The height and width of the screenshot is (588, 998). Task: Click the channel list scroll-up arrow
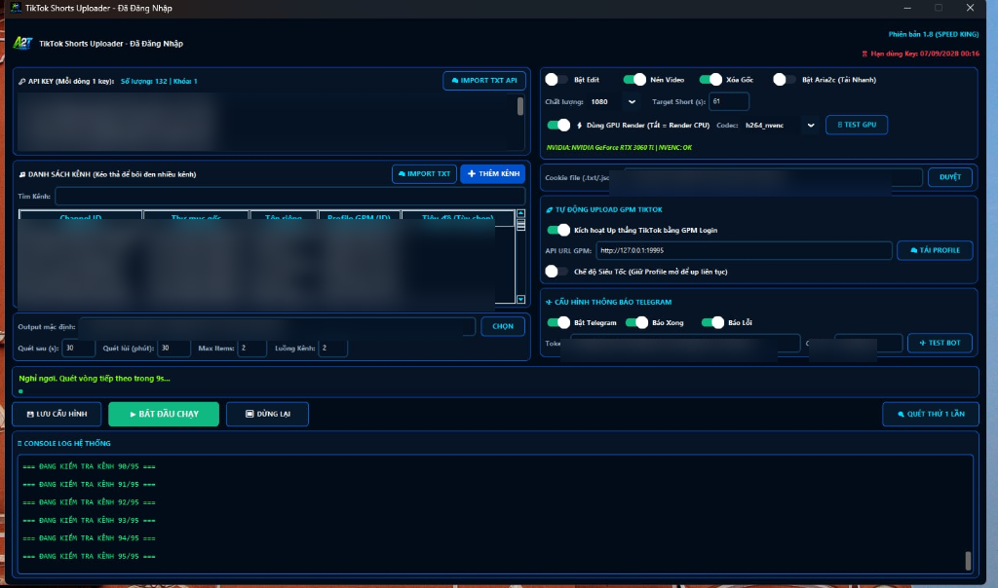pos(520,213)
